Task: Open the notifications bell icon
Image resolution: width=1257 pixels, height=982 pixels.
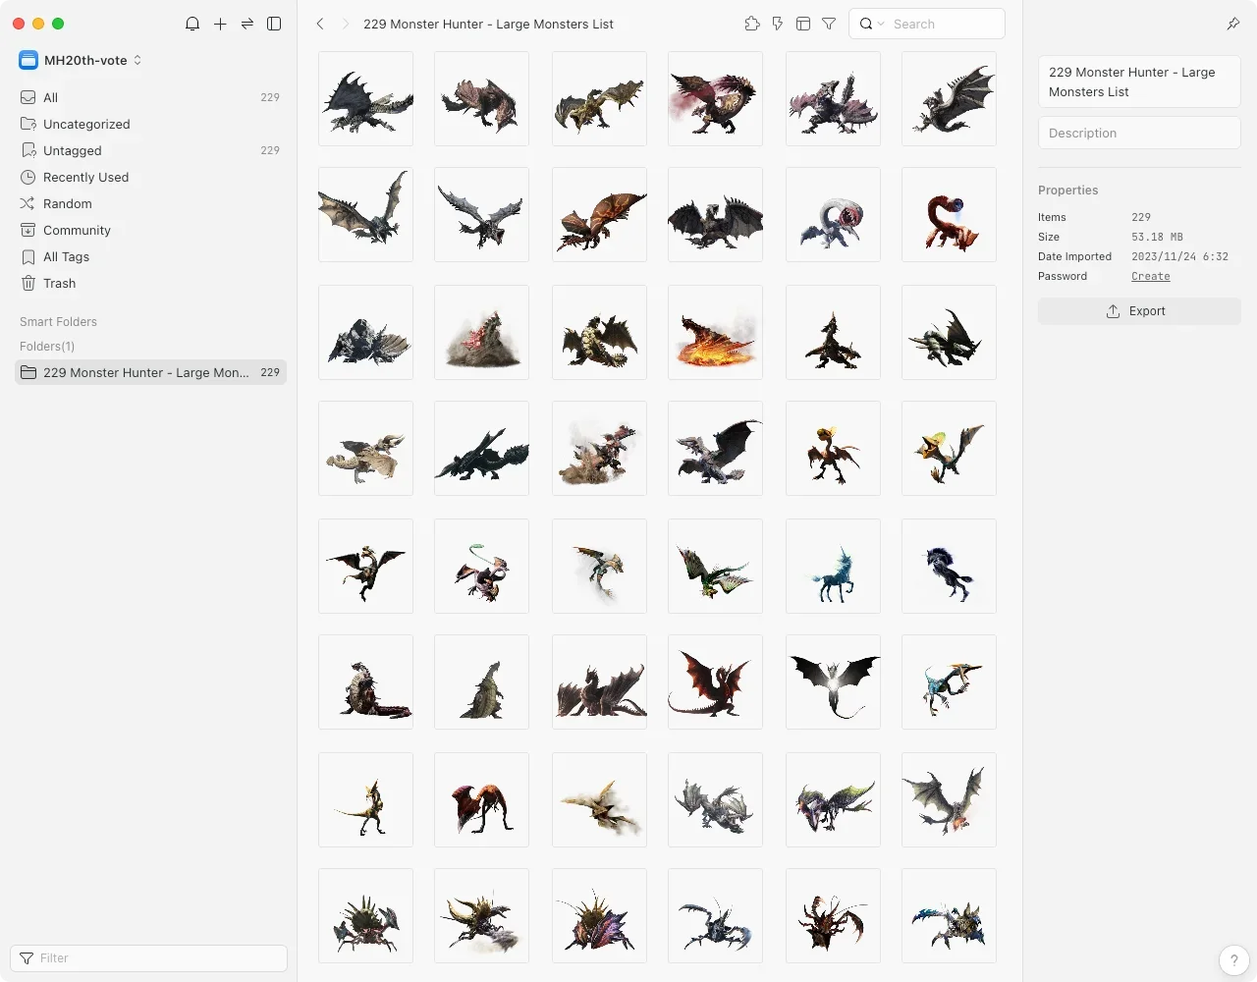Action: tap(192, 24)
